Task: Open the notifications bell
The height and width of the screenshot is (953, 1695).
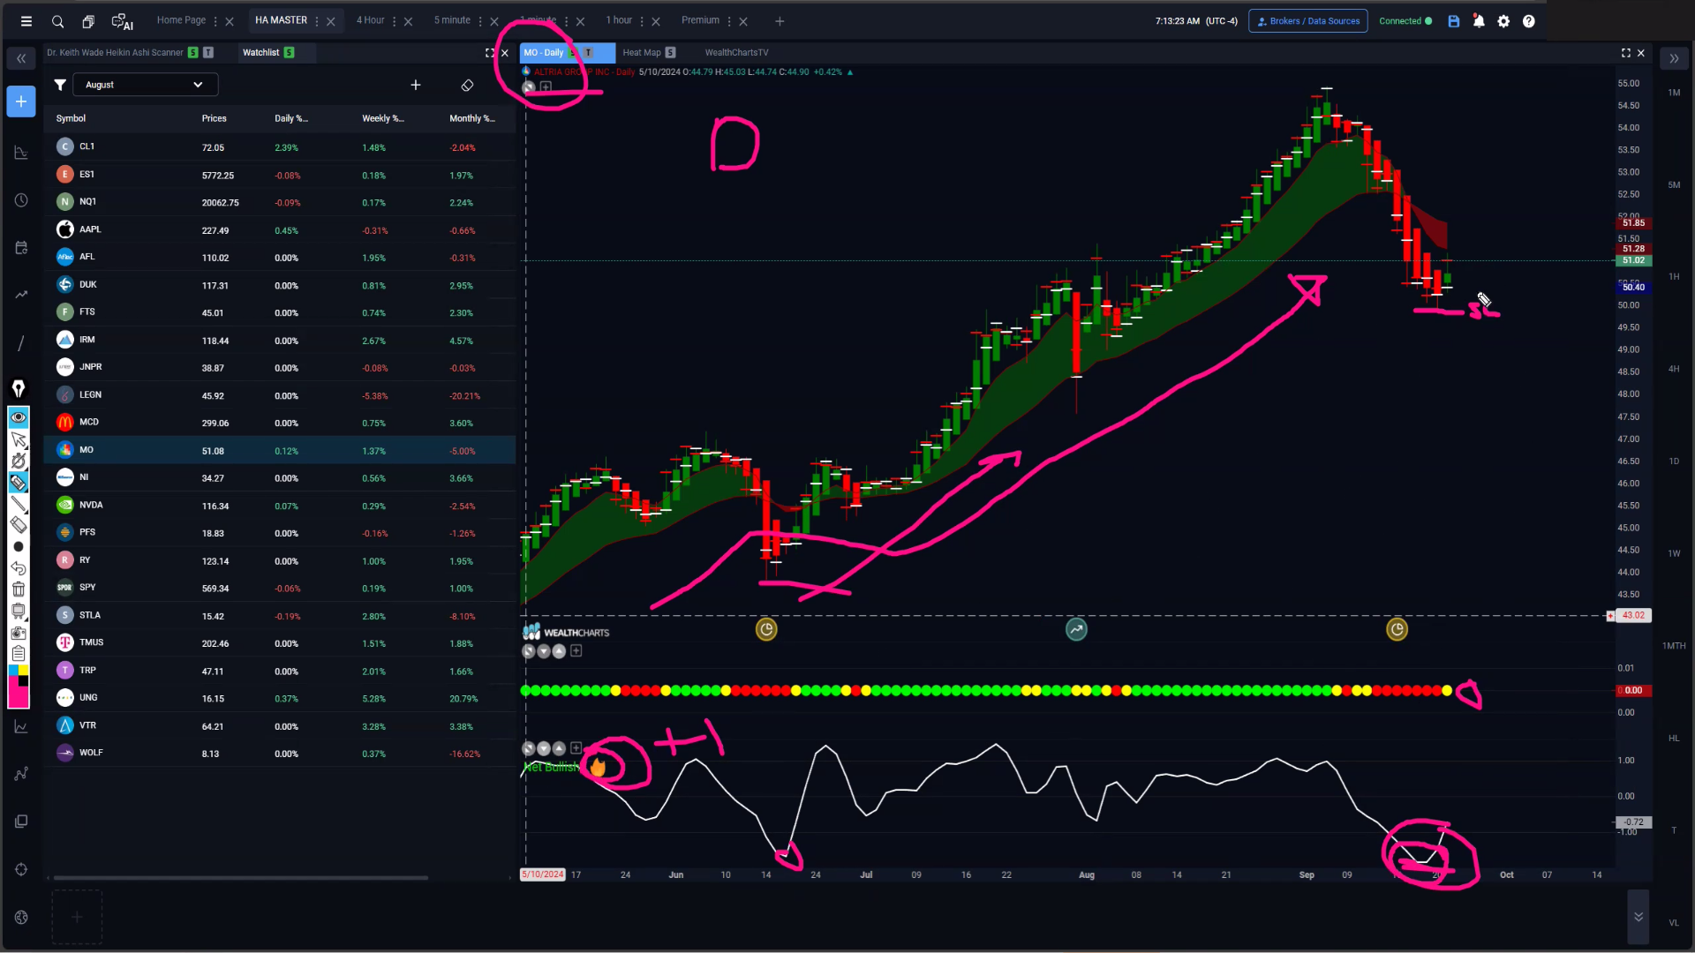Action: 1479,21
